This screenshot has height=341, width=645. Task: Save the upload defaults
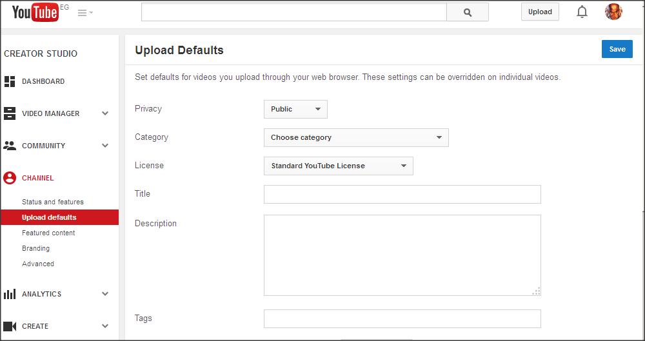point(617,49)
